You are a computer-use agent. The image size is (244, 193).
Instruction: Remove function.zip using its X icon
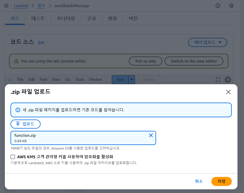point(151,135)
